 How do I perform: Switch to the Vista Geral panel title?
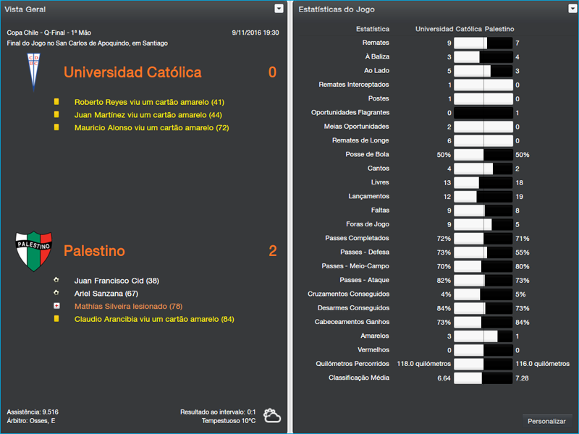[27, 9]
